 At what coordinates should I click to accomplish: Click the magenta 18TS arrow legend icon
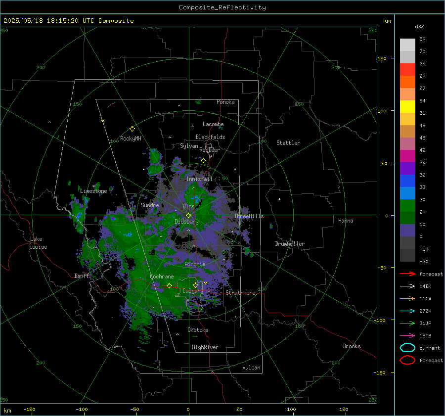407,336
